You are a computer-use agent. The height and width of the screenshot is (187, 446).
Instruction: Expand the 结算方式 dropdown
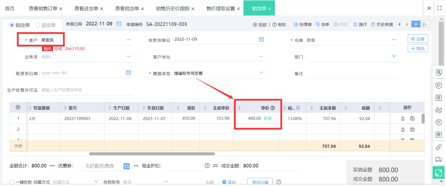pos(96,182)
